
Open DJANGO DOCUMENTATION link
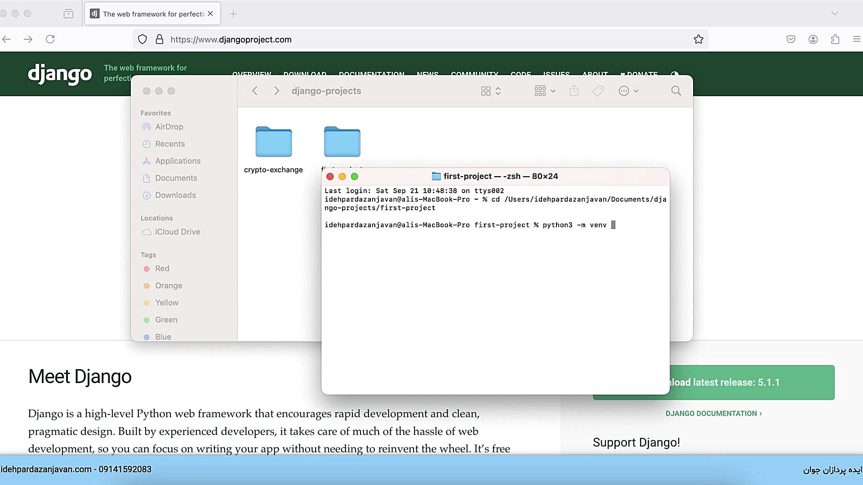pyautogui.click(x=713, y=414)
